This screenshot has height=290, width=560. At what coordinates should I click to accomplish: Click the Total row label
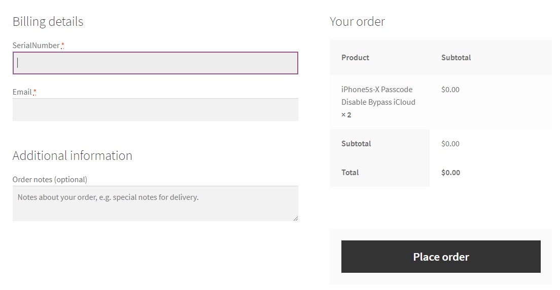350,173
